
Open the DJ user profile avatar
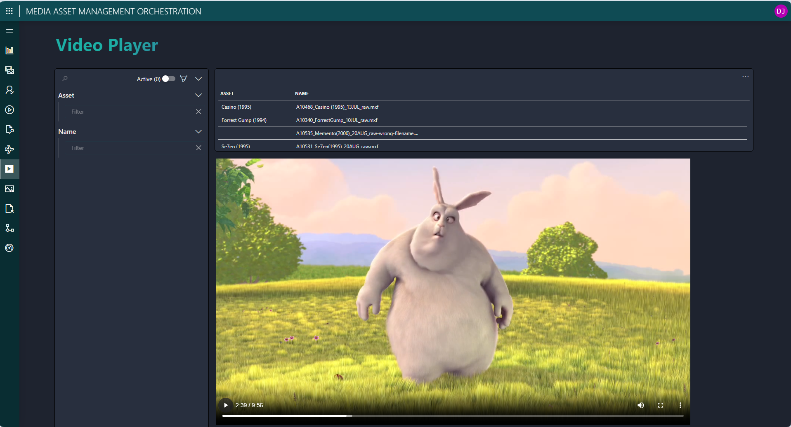(780, 11)
